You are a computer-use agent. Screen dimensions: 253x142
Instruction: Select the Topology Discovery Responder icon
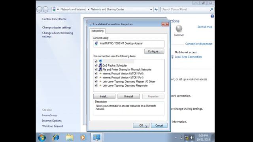(100, 86)
